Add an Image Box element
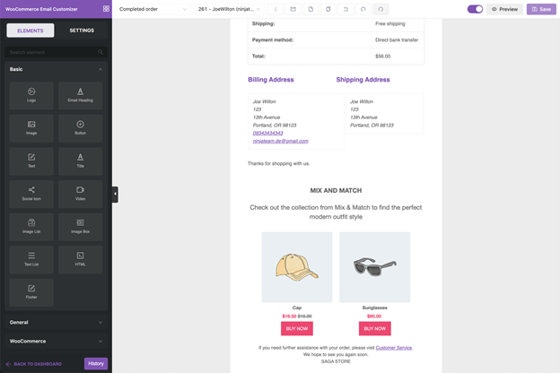 pos(81,227)
